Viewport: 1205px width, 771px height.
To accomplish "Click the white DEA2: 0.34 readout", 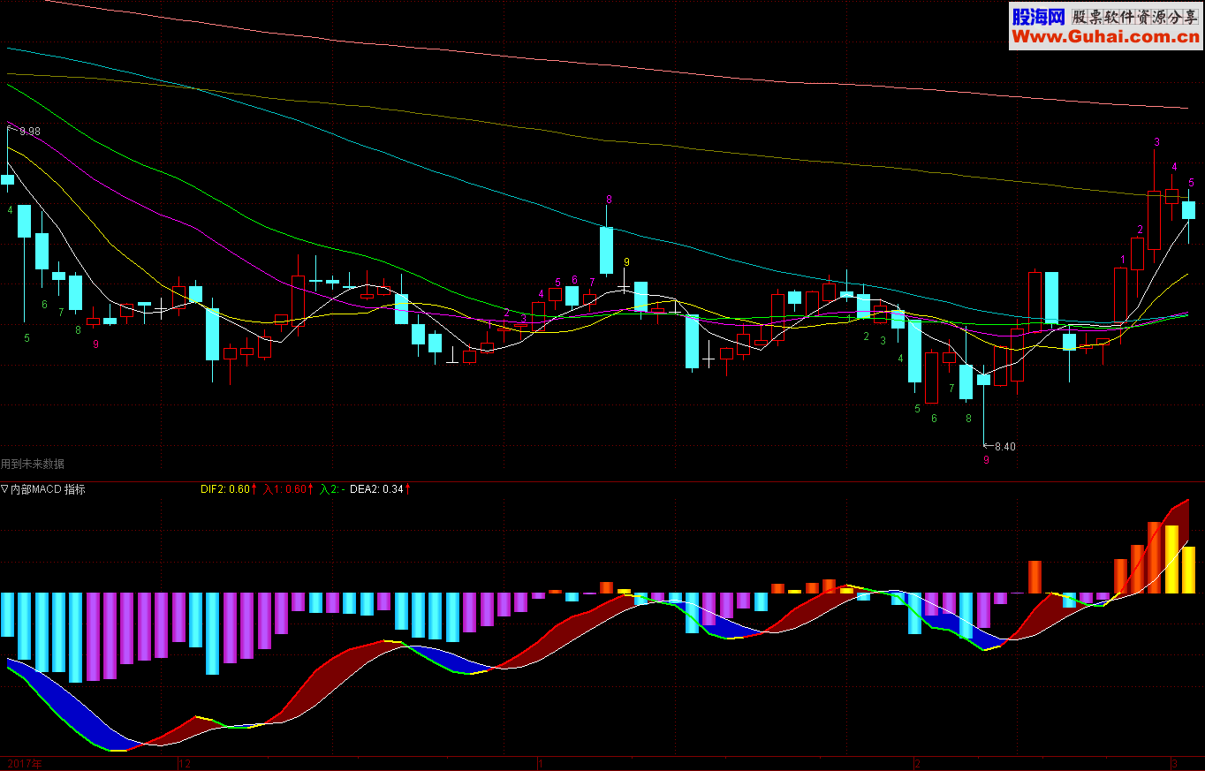I will click(376, 489).
